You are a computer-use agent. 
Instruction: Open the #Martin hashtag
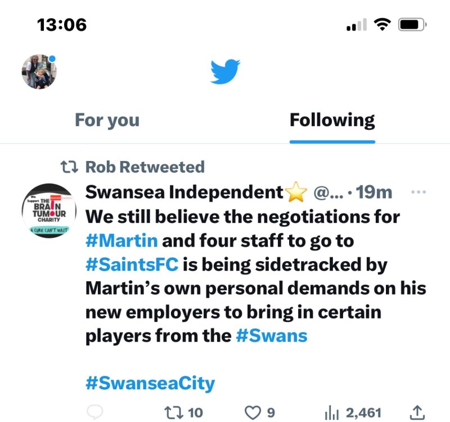121,240
